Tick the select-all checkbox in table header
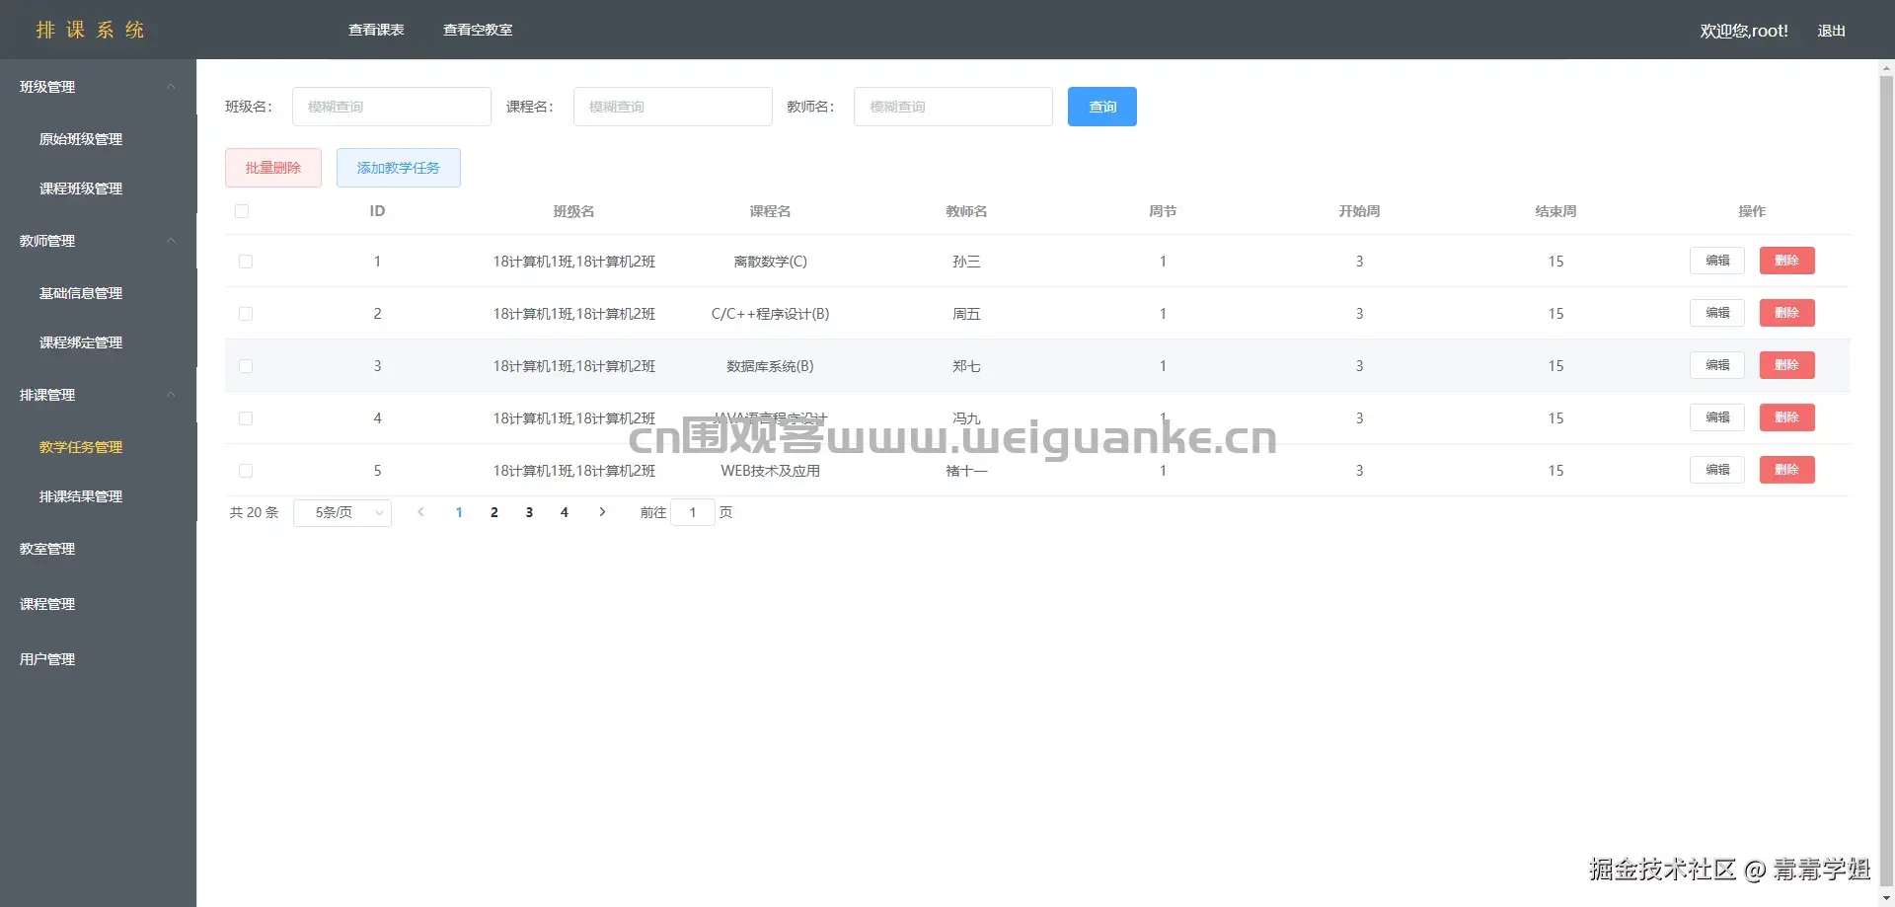1895x907 pixels. [x=242, y=211]
